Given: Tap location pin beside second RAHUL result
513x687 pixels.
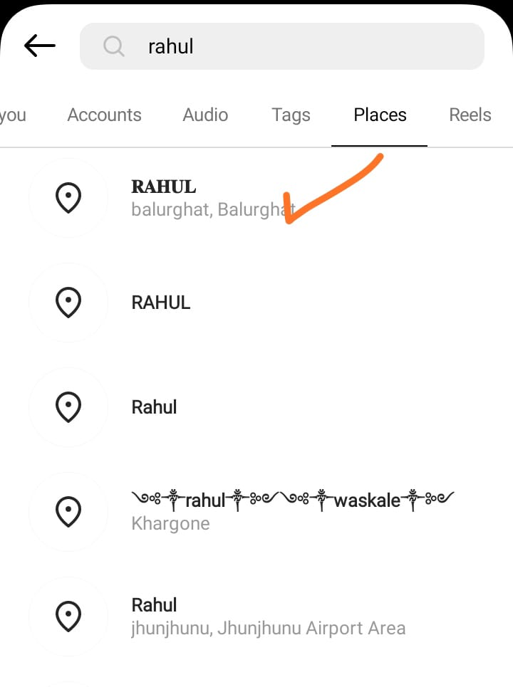Looking at the screenshot, I should [68, 303].
